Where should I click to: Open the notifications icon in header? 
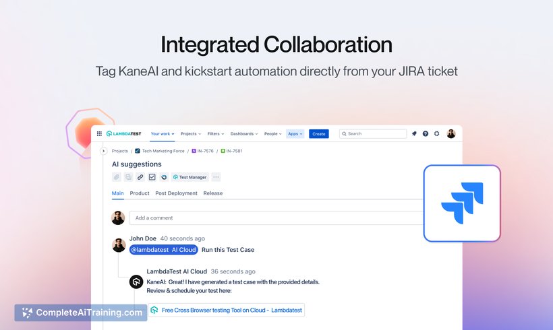(x=414, y=134)
